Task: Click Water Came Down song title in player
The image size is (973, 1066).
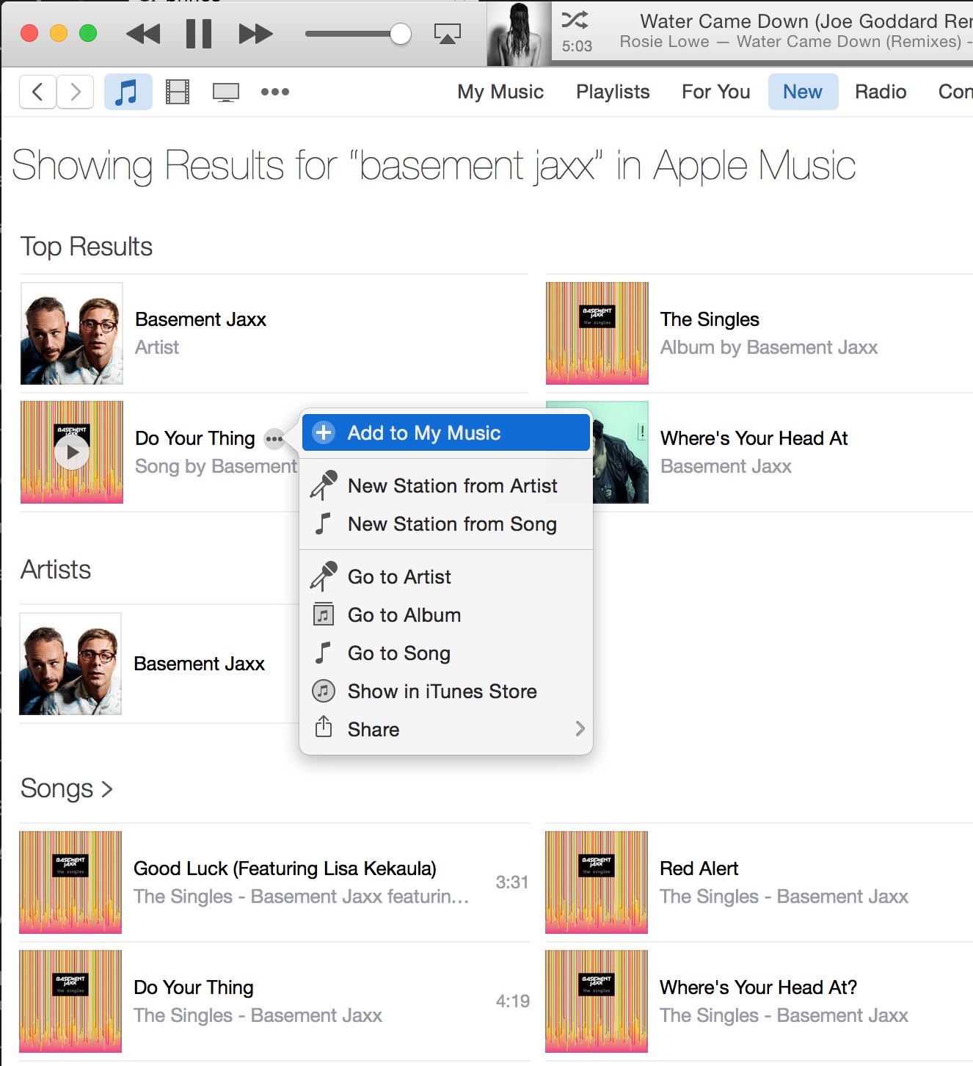Action: [806, 21]
